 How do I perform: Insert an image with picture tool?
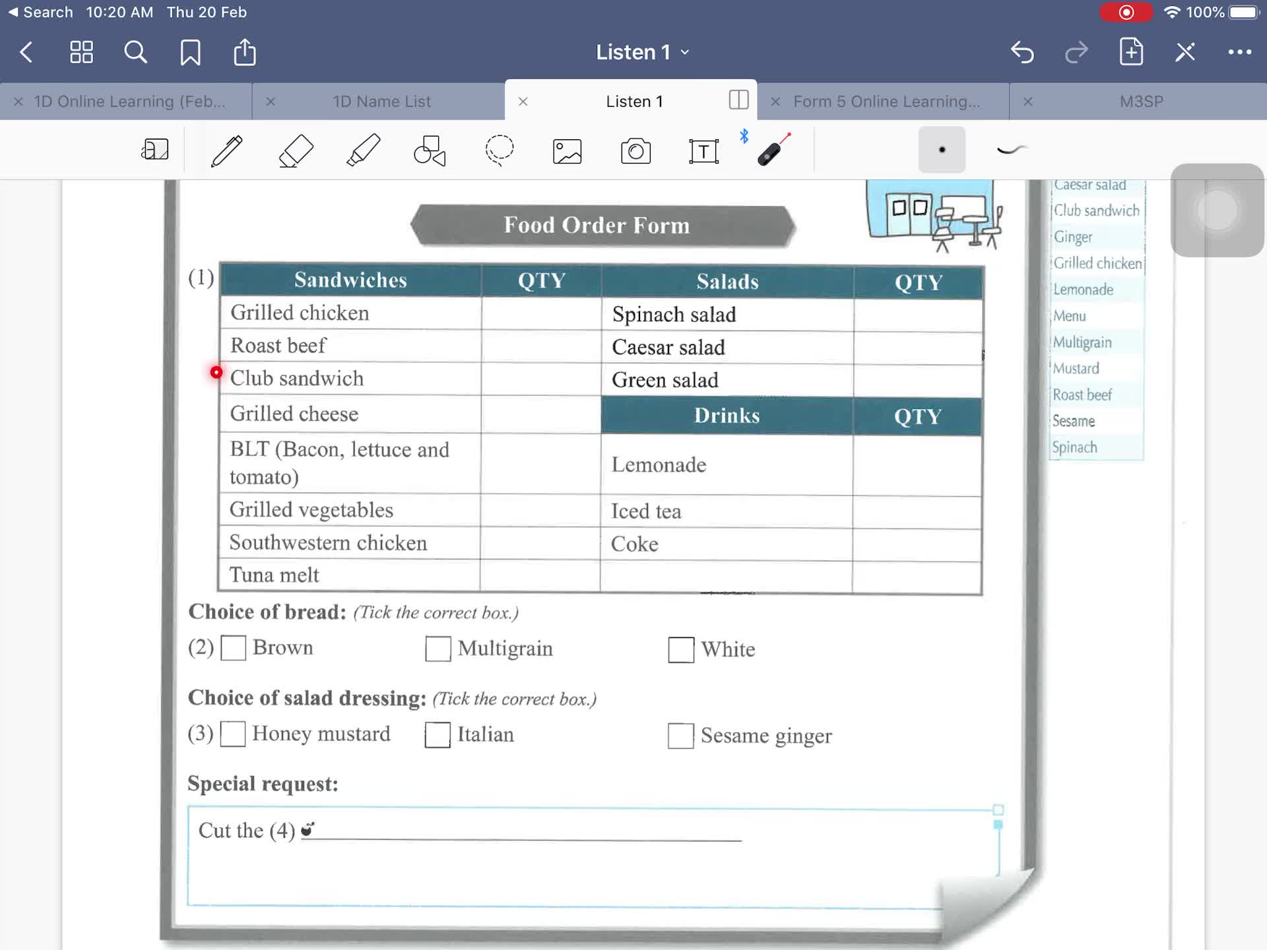pyautogui.click(x=567, y=151)
